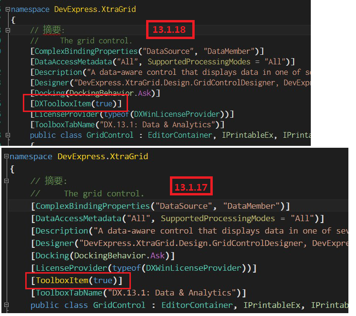Image resolution: width=356 pixels, height=316 pixels.
Task: Click SupportedProcessingModes in the lower pane
Action: coord(218,218)
